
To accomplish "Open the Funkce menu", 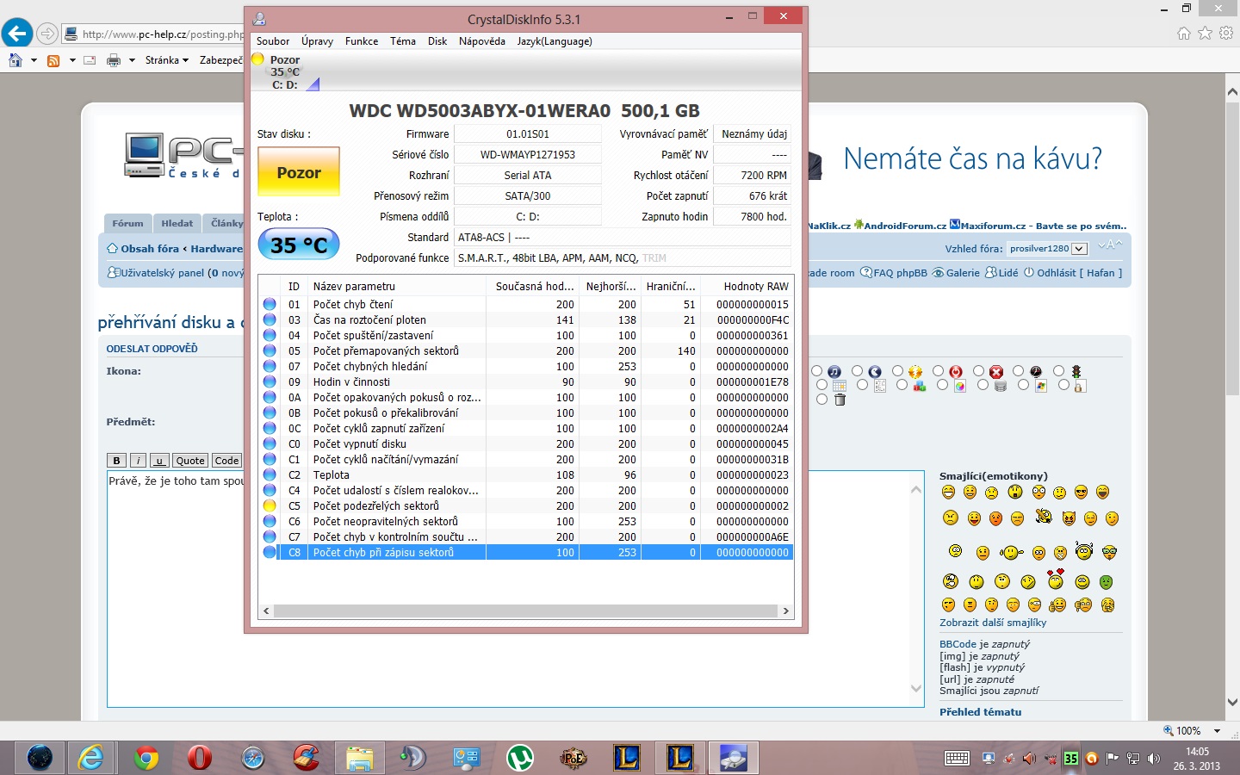I will (x=362, y=41).
